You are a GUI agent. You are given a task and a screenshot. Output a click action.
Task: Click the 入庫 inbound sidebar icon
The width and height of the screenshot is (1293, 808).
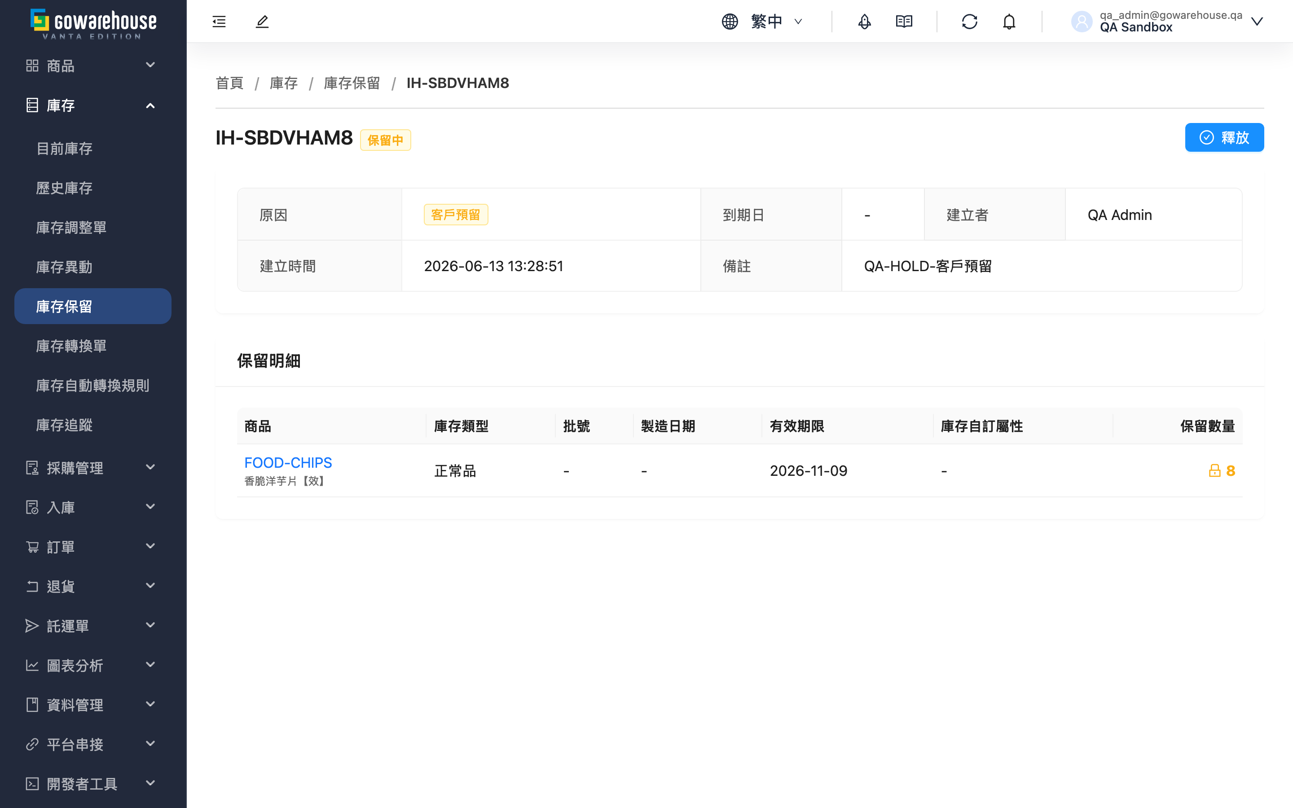(32, 507)
